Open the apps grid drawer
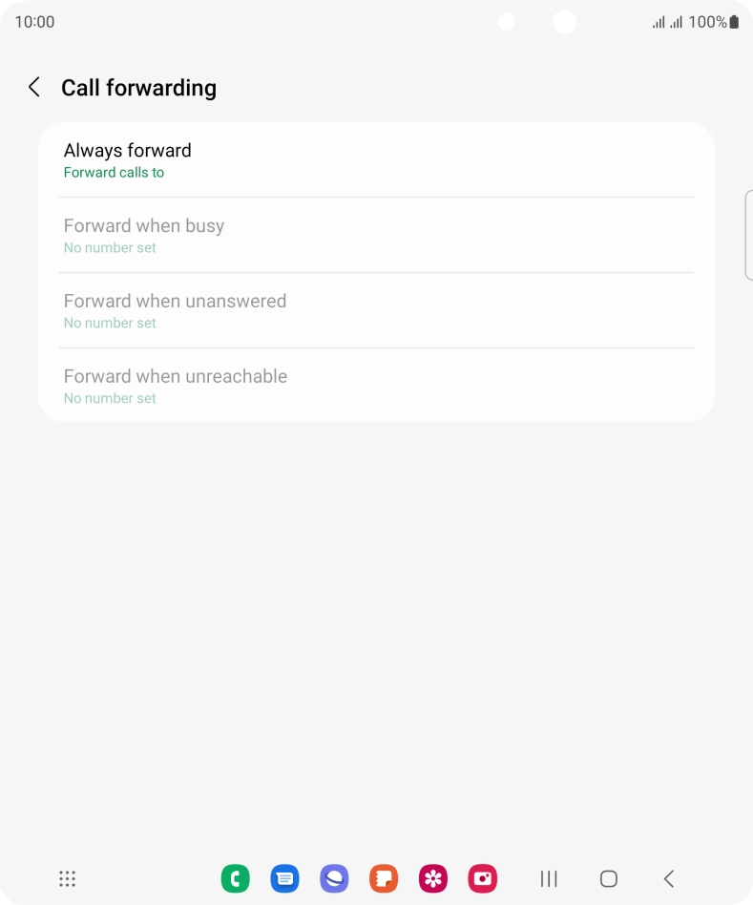Screen dimensions: 753x905 pyautogui.click(x=67, y=878)
